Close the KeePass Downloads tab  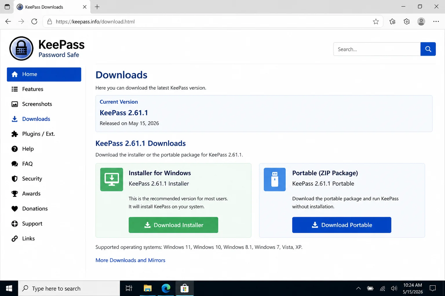click(x=85, y=7)
